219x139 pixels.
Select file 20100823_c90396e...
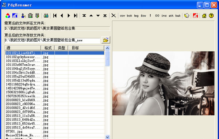point(55,104)
